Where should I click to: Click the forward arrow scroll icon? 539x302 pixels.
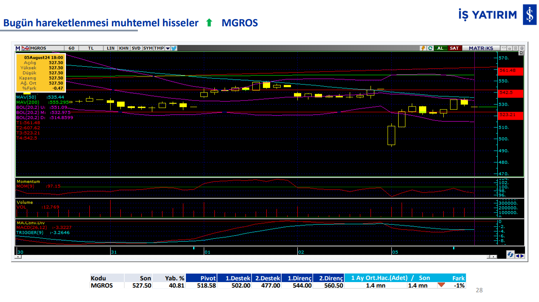point(522,256)
